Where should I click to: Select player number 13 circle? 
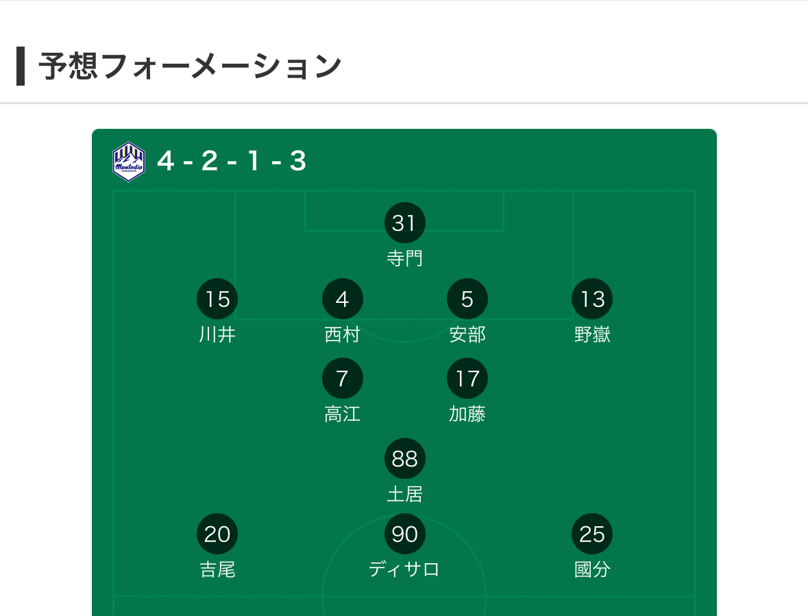click(x=592, y=299)
